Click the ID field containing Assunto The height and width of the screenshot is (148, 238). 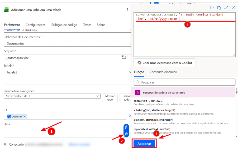click(65, 116)
